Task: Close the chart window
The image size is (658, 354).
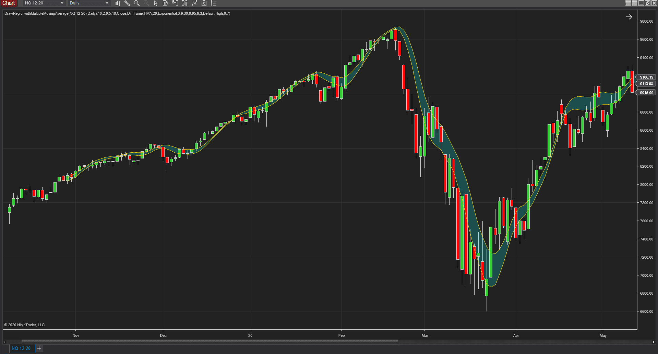Action: [654, 3]
